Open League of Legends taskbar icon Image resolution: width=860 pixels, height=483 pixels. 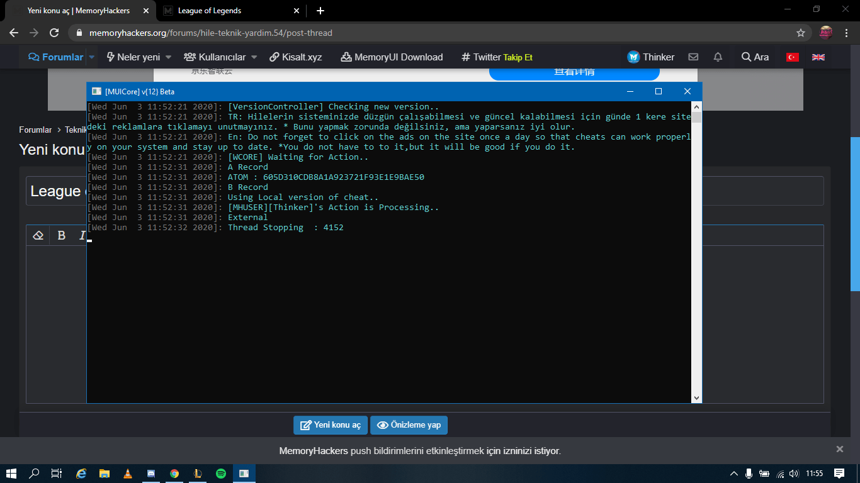[x=198, y=474]
